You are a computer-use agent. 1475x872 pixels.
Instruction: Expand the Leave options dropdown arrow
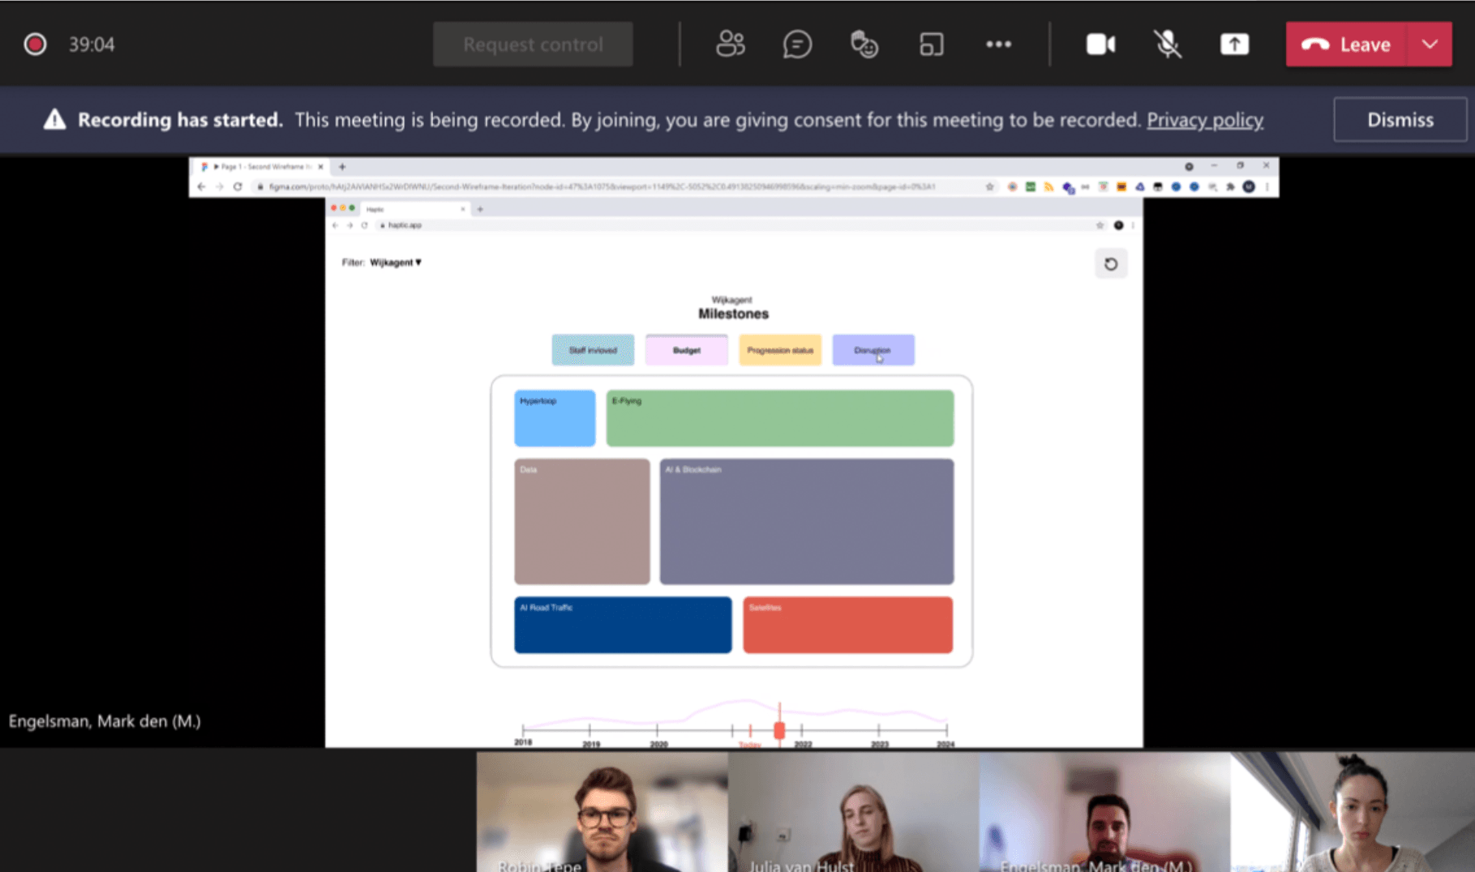1430,45
